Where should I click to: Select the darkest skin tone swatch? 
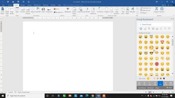click(x=164, y=78)
